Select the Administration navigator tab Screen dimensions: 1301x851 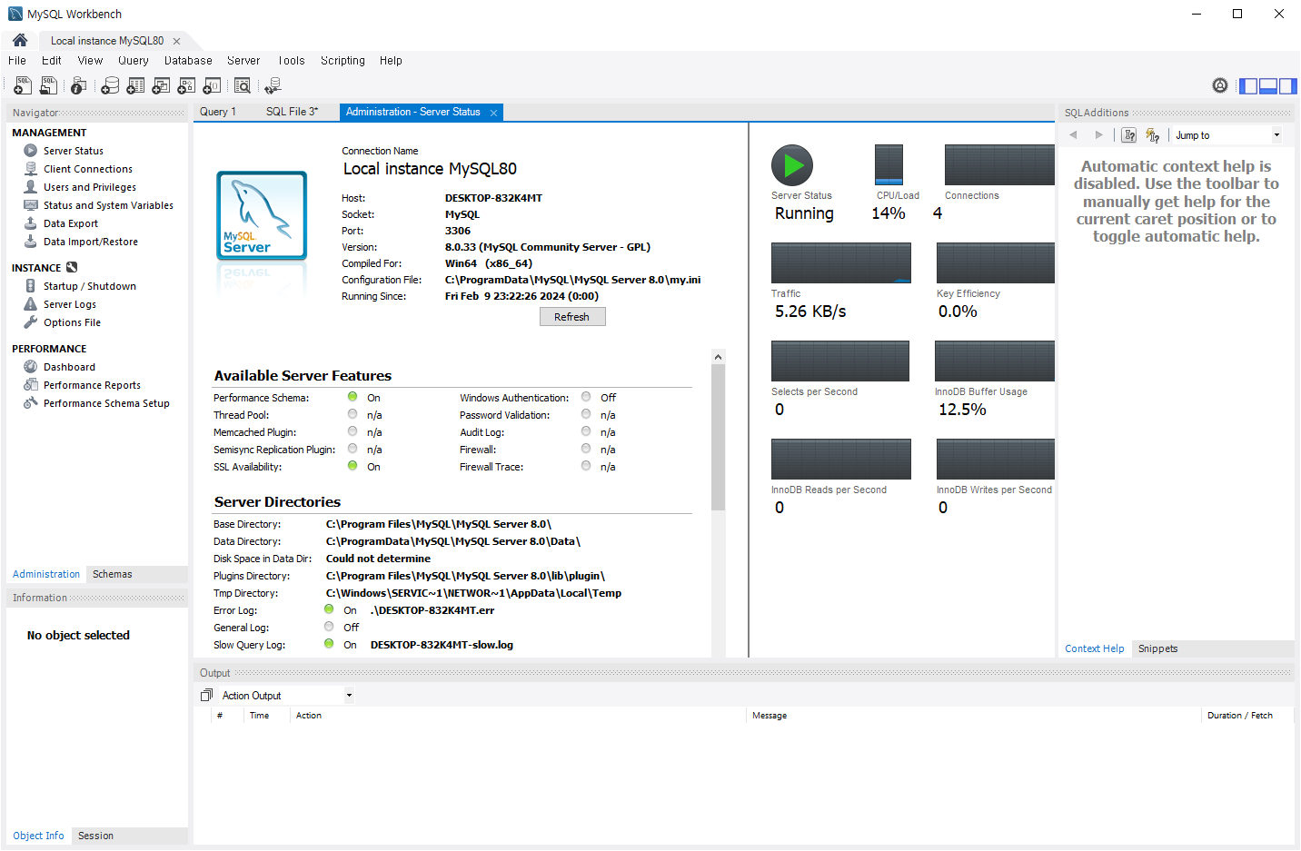coord(46,574)
